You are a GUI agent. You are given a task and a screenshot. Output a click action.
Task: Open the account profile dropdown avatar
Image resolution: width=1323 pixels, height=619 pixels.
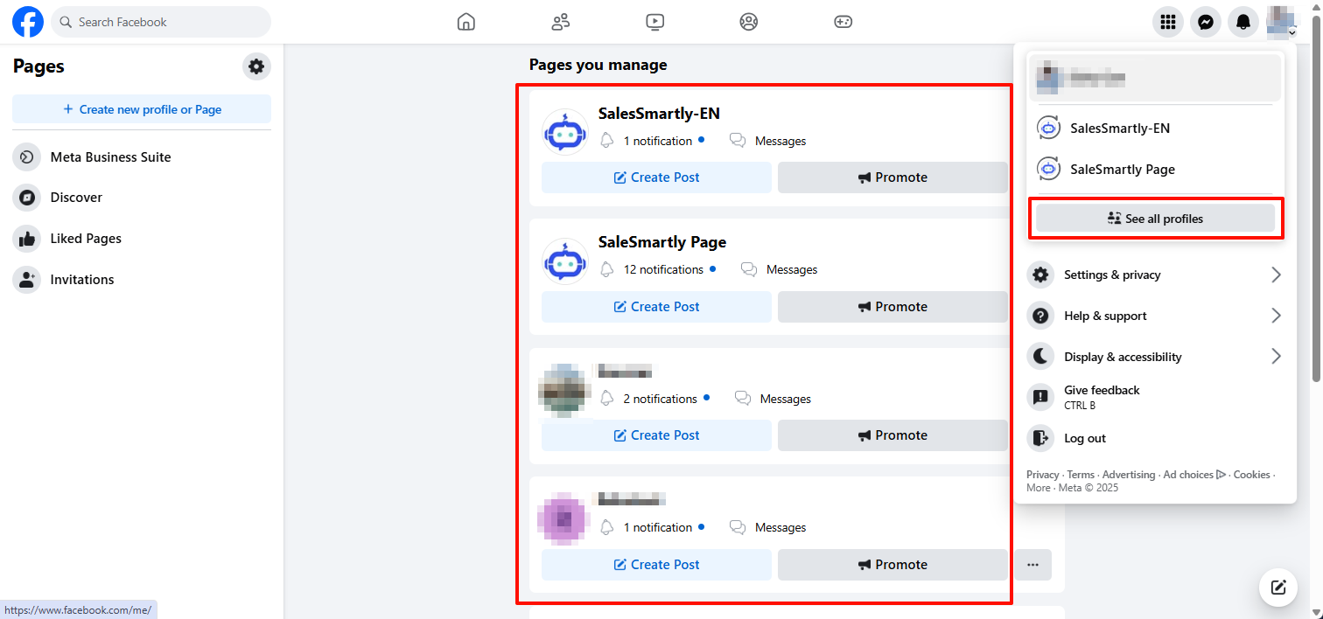[x=1280, y=22]
